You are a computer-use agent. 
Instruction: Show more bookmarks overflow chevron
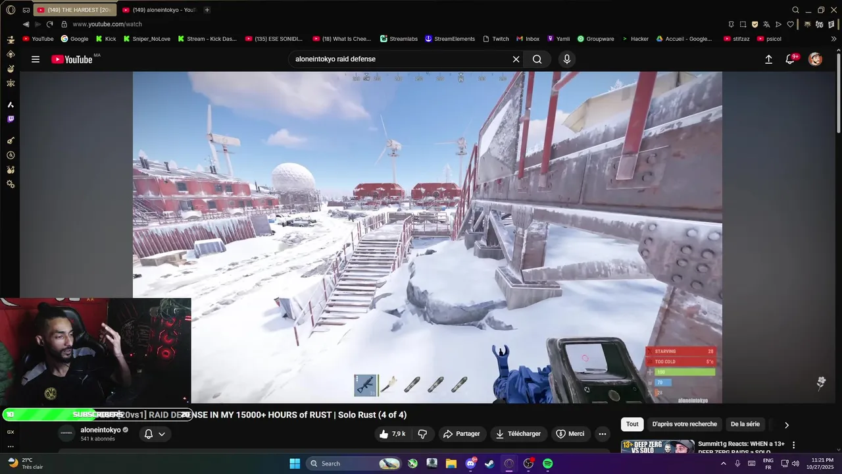click(x=834, y=39)
